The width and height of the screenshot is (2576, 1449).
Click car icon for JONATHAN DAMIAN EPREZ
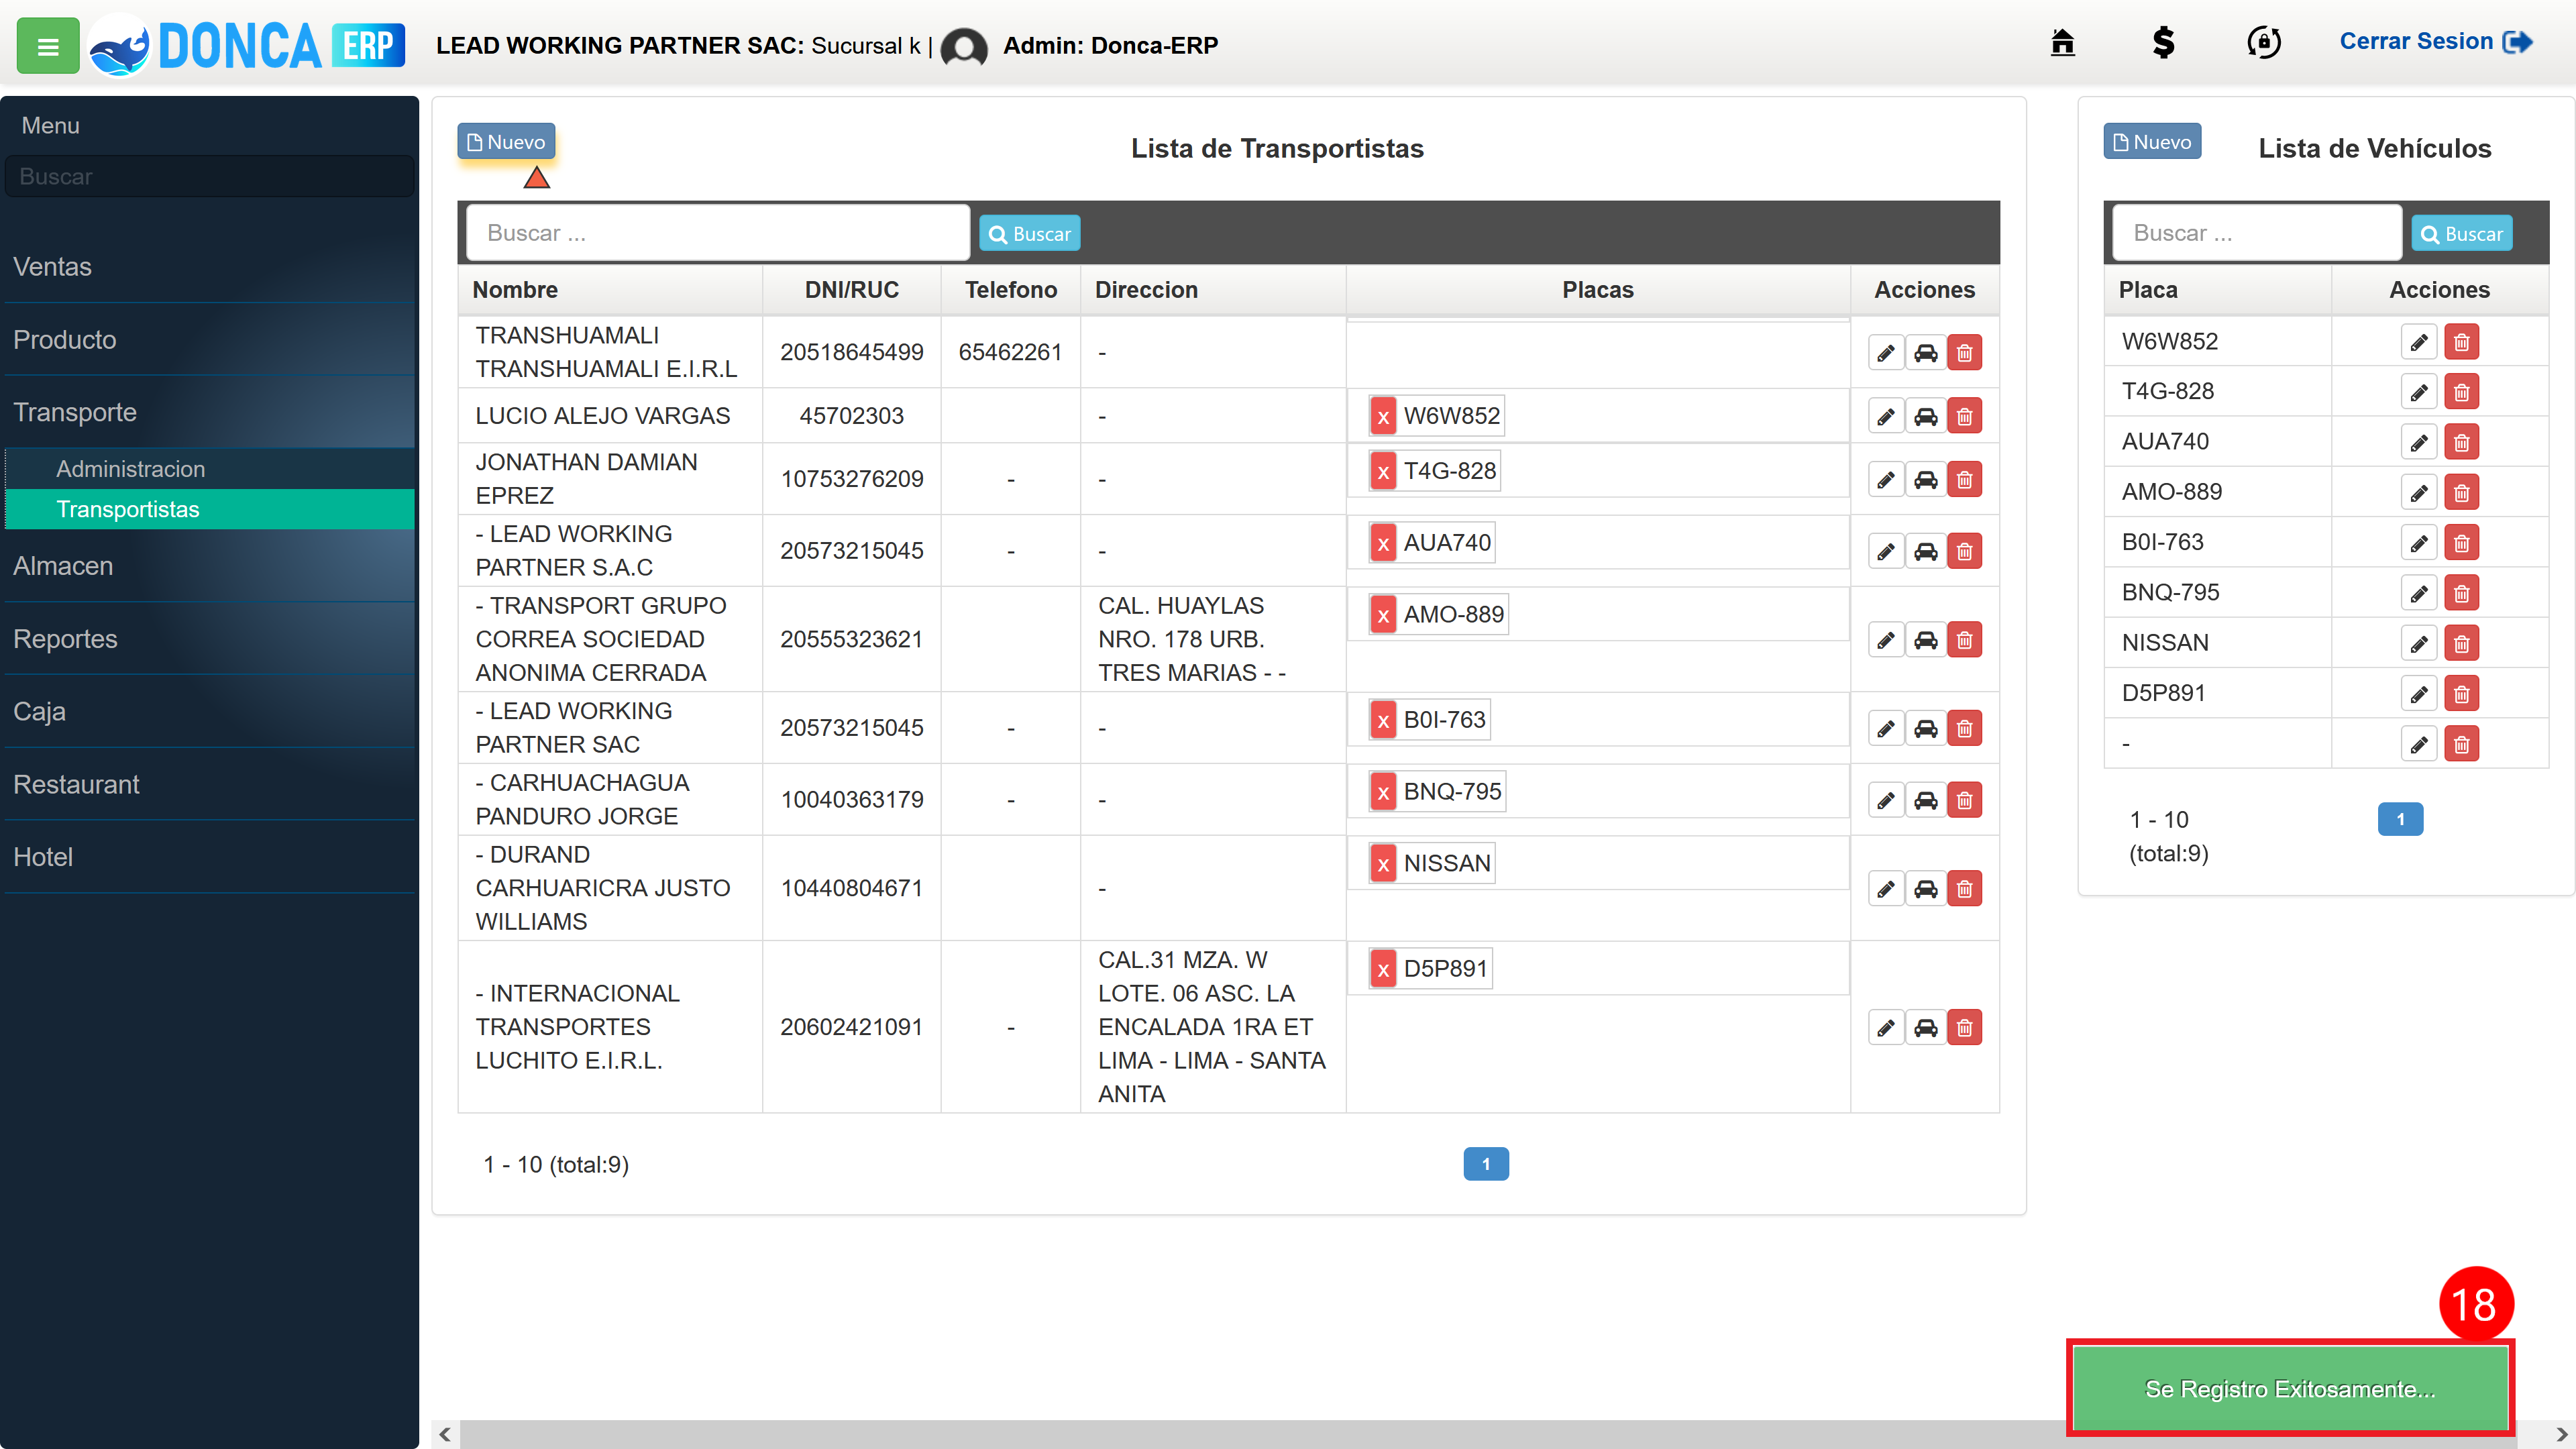coord(1925,479)
